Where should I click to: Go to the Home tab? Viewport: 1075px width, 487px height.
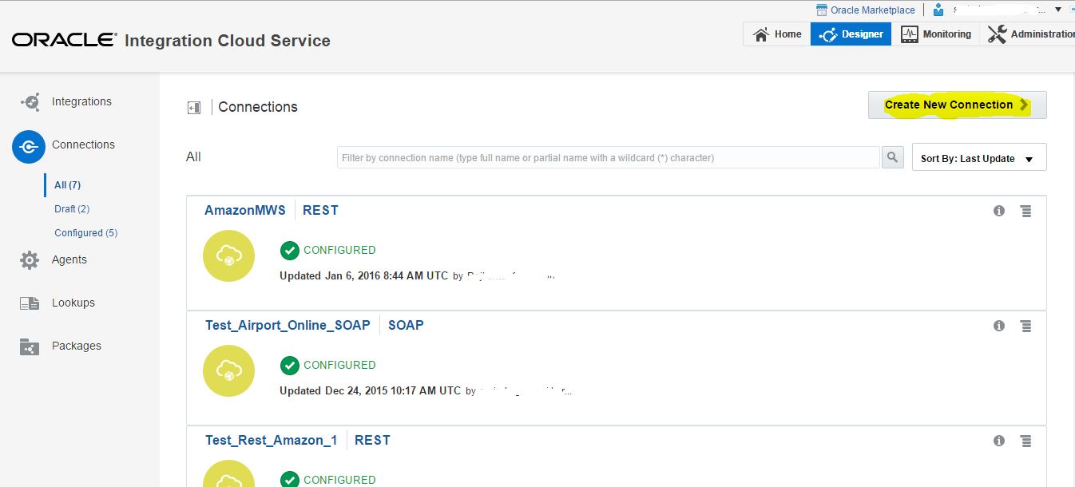coord(778,34)
